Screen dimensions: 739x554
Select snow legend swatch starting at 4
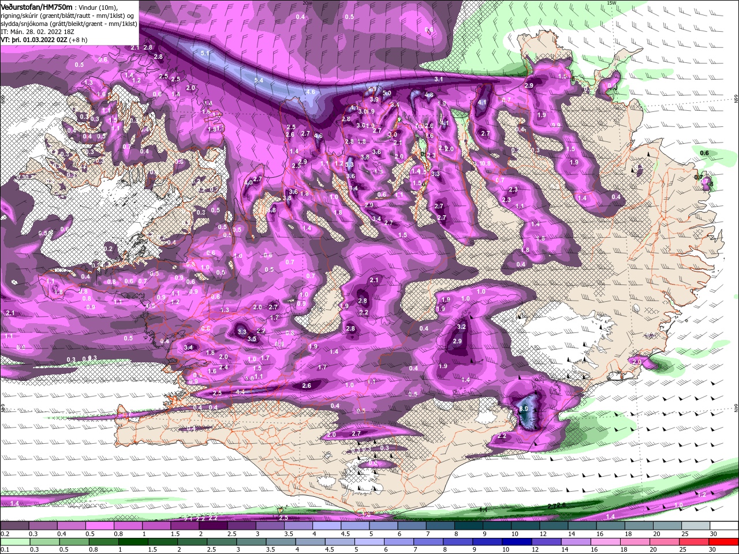pos(326,525)
